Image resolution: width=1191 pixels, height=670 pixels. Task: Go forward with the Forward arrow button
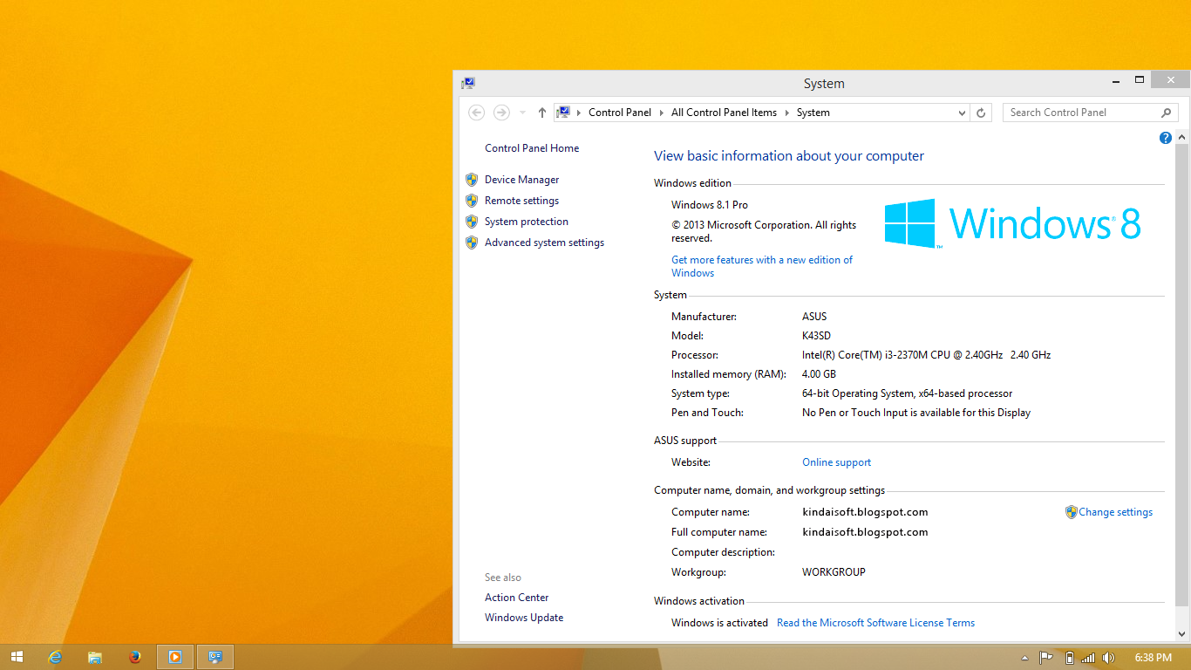501,113
